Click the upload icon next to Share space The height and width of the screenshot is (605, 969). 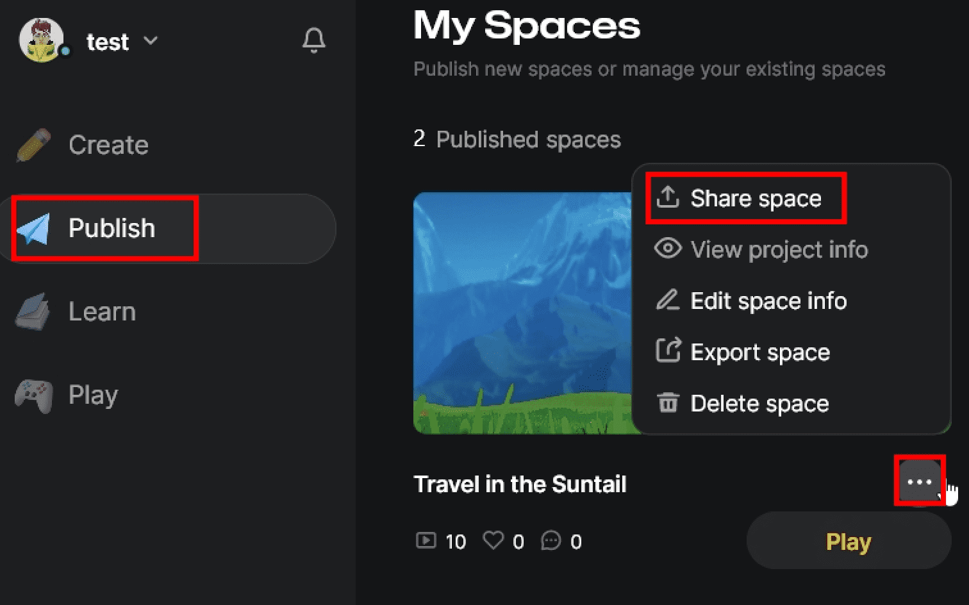tap(668, 197)
